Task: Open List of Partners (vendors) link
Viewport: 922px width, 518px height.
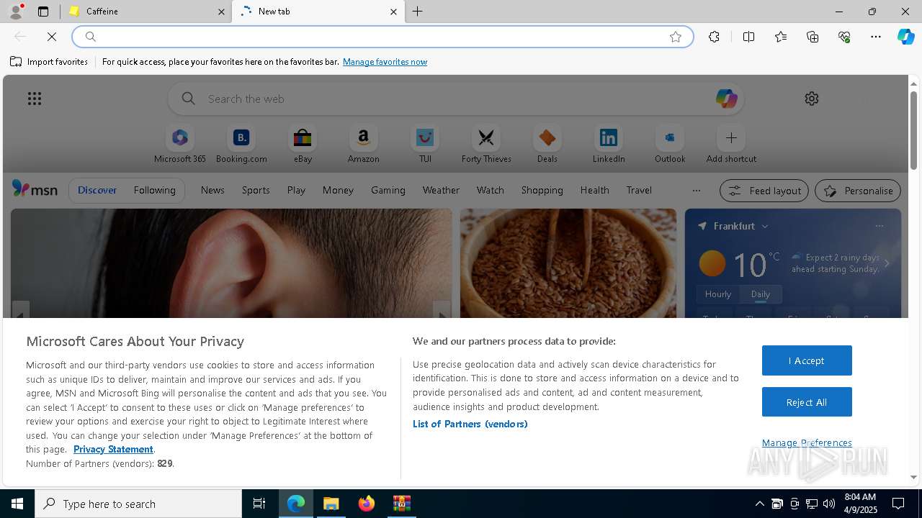Action: [470, 424]
